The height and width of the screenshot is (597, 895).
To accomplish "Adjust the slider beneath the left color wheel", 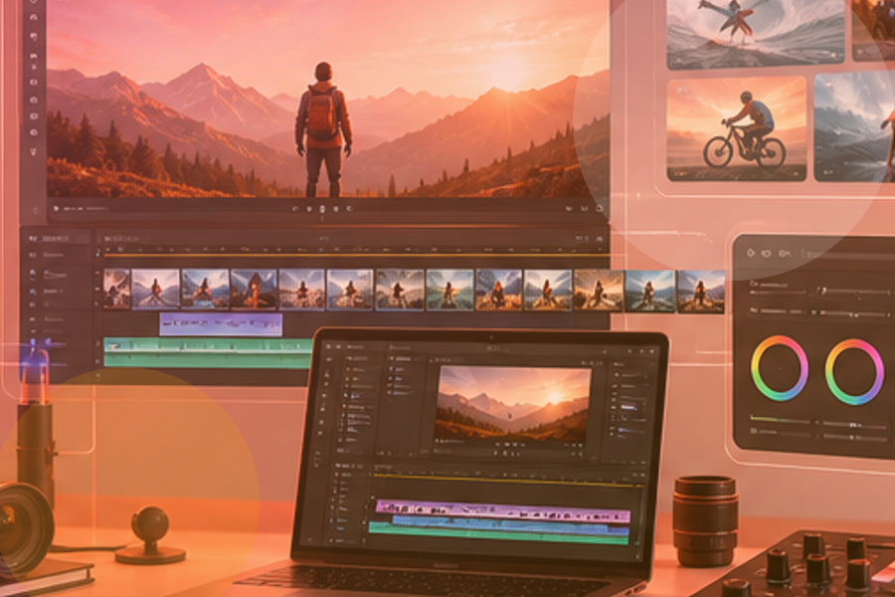I will point(780,421).
